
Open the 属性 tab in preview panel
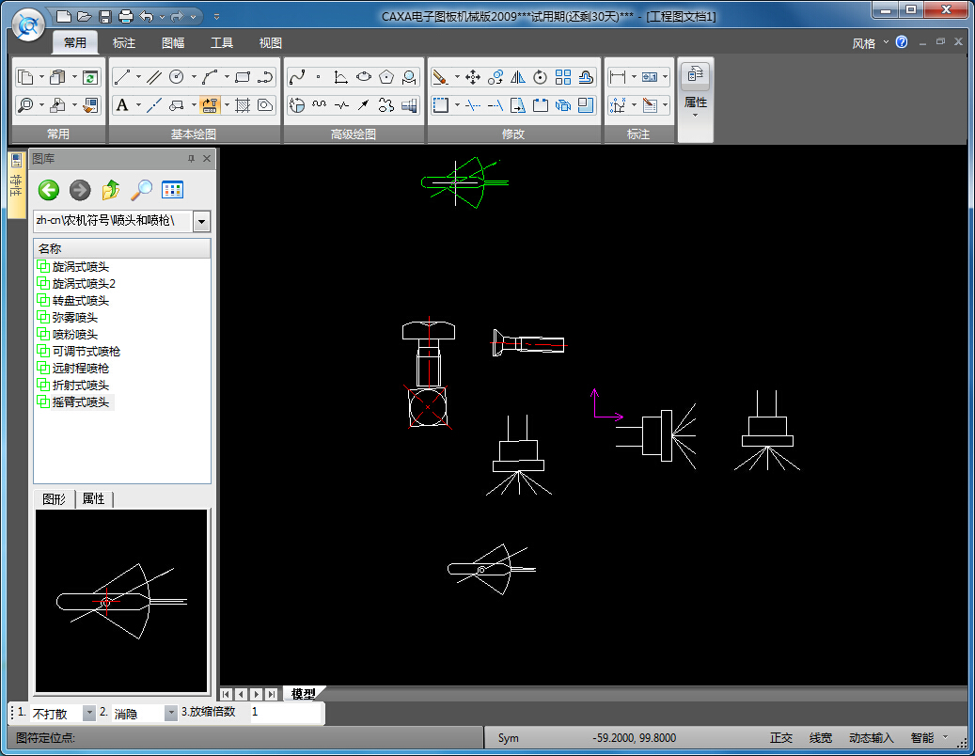point(93,499)
